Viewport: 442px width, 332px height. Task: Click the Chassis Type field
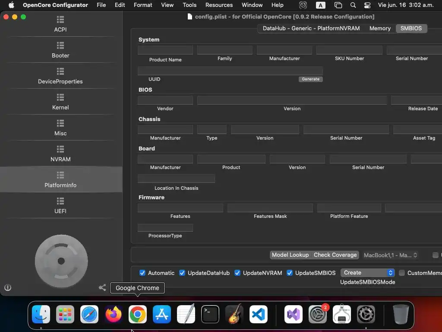click(x=212, y=130)
